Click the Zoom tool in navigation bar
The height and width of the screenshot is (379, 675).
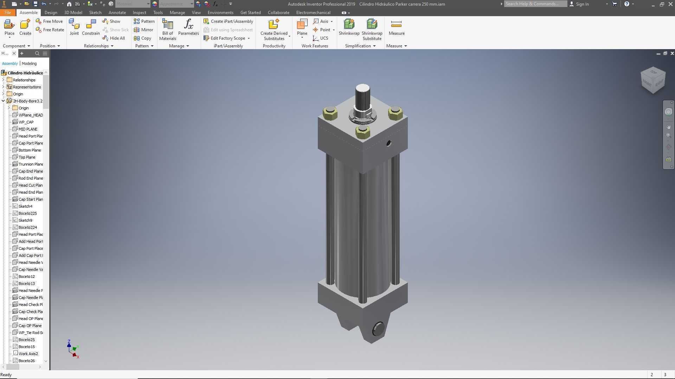coord(668,135)
